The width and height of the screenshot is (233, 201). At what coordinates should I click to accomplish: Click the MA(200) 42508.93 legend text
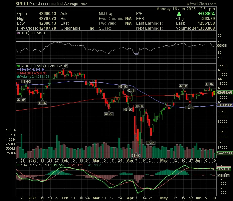pyautogui.click(x=33, y=73)
